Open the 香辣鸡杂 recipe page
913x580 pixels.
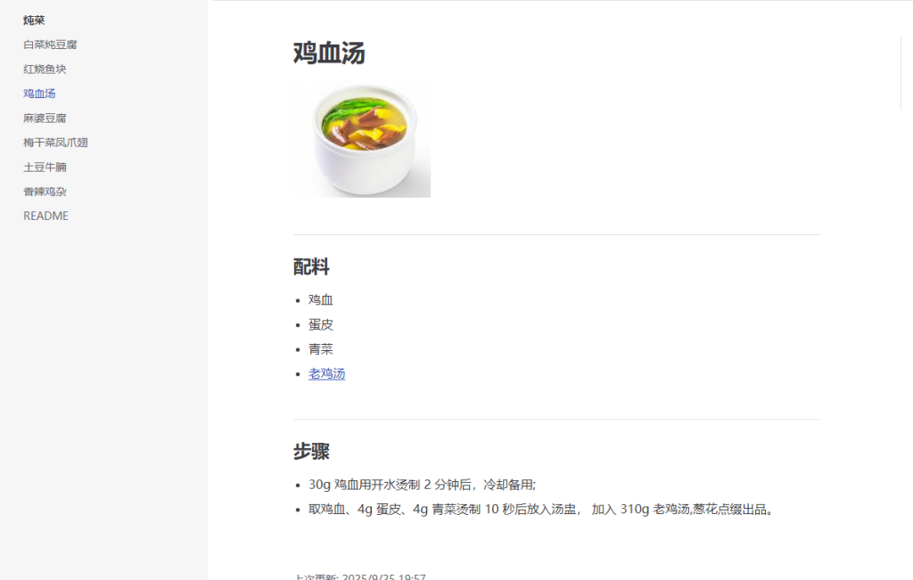coord(45,192)
